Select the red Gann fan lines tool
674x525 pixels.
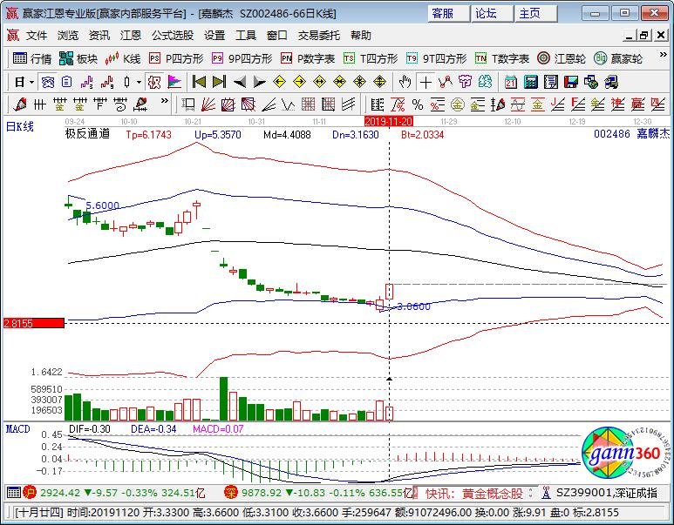208,104
